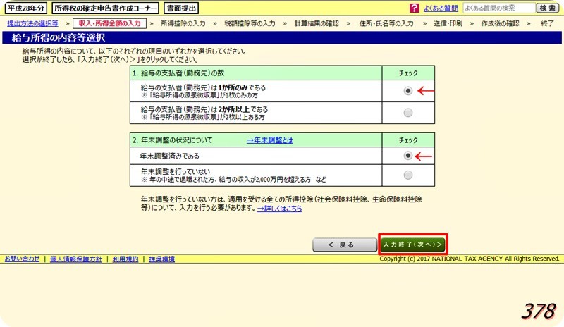564x327 pixels.
Task: Open the お問い合わせ footer link
Action: point(22,259)
